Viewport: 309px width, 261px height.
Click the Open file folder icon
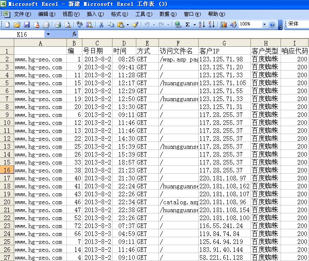coord(17,25)
